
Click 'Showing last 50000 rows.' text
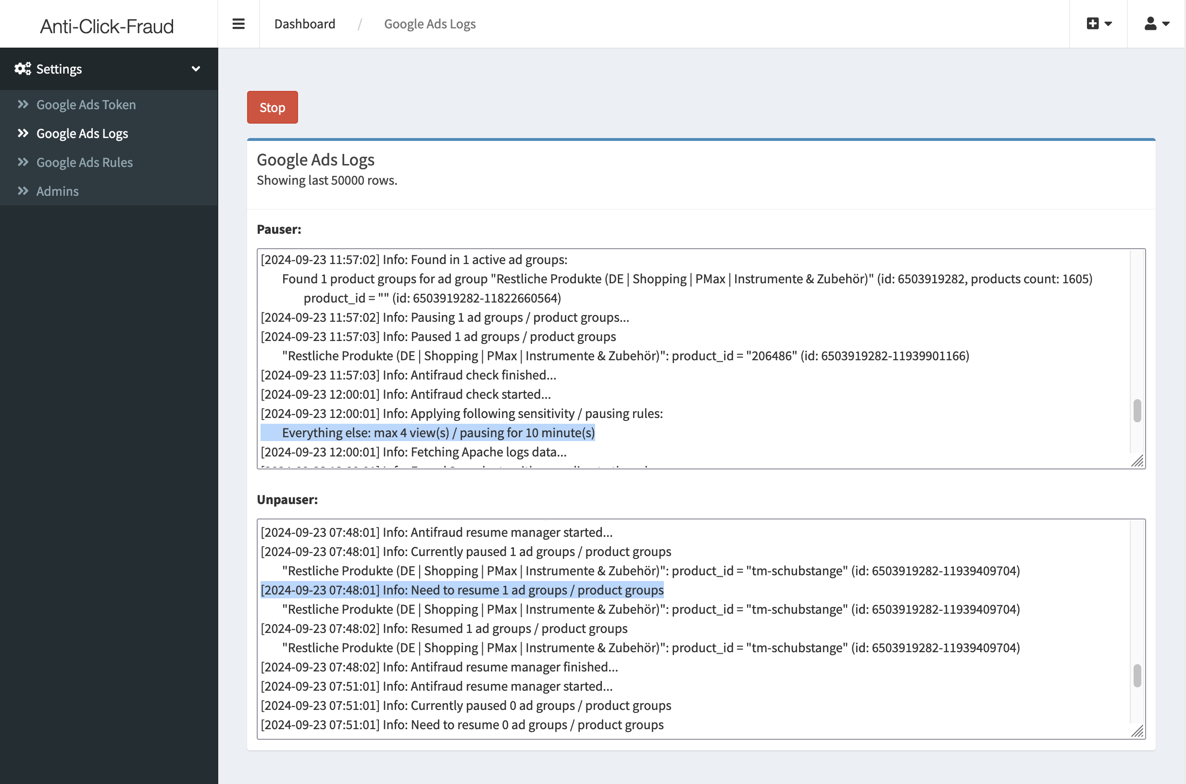pos(327,180)
